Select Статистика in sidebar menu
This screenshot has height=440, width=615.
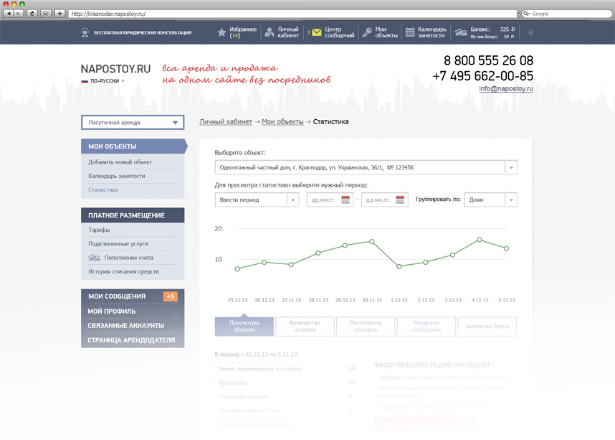pos(103,189)
